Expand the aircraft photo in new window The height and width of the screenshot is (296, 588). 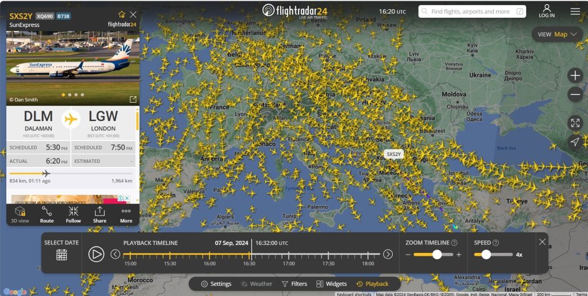coord(133,99)
